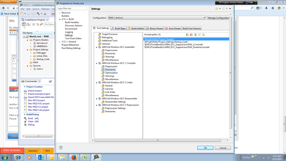Image resolution: width=286 pixels, height=161 pixels.
Task: Switch to the Build Steps tab
Action: [118, 28]
